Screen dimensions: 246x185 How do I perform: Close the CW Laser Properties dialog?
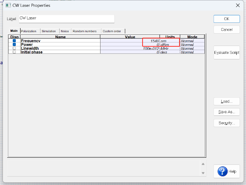click(238, 5)
